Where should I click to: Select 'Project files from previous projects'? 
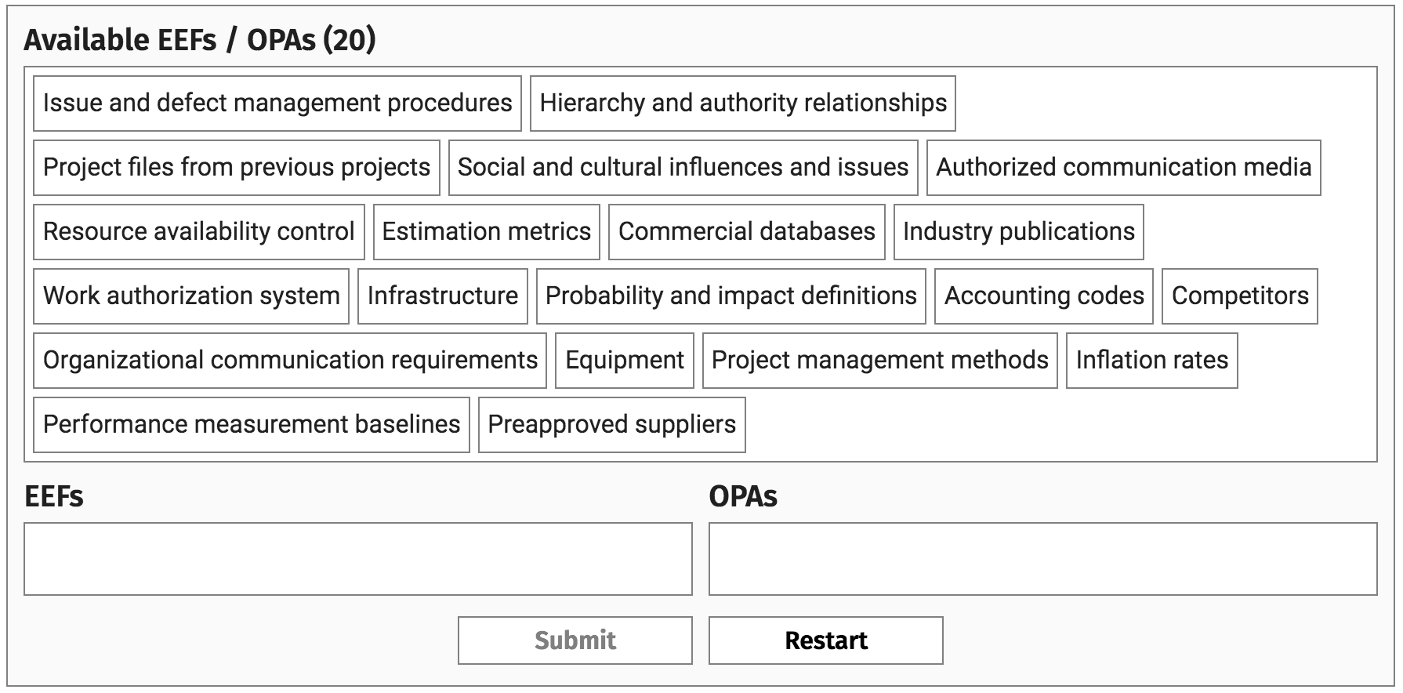[x=236, y=168]
